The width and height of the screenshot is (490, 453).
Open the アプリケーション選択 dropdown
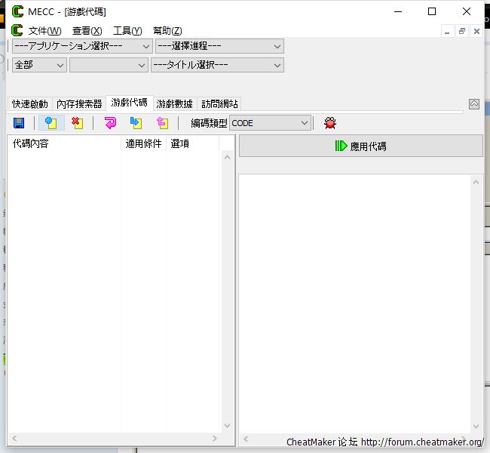click(x=81, y=46)
